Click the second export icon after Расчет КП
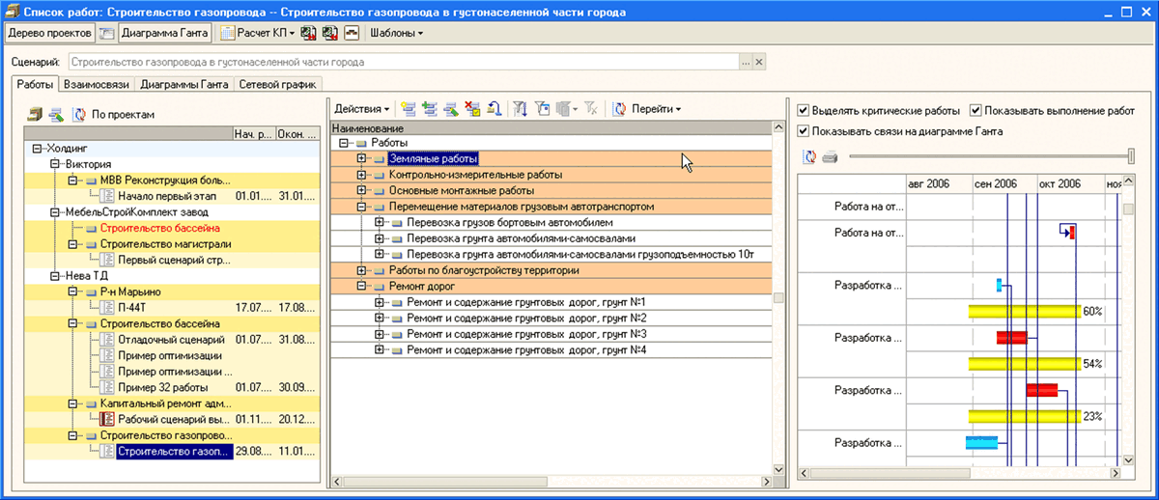 (329, 33)
